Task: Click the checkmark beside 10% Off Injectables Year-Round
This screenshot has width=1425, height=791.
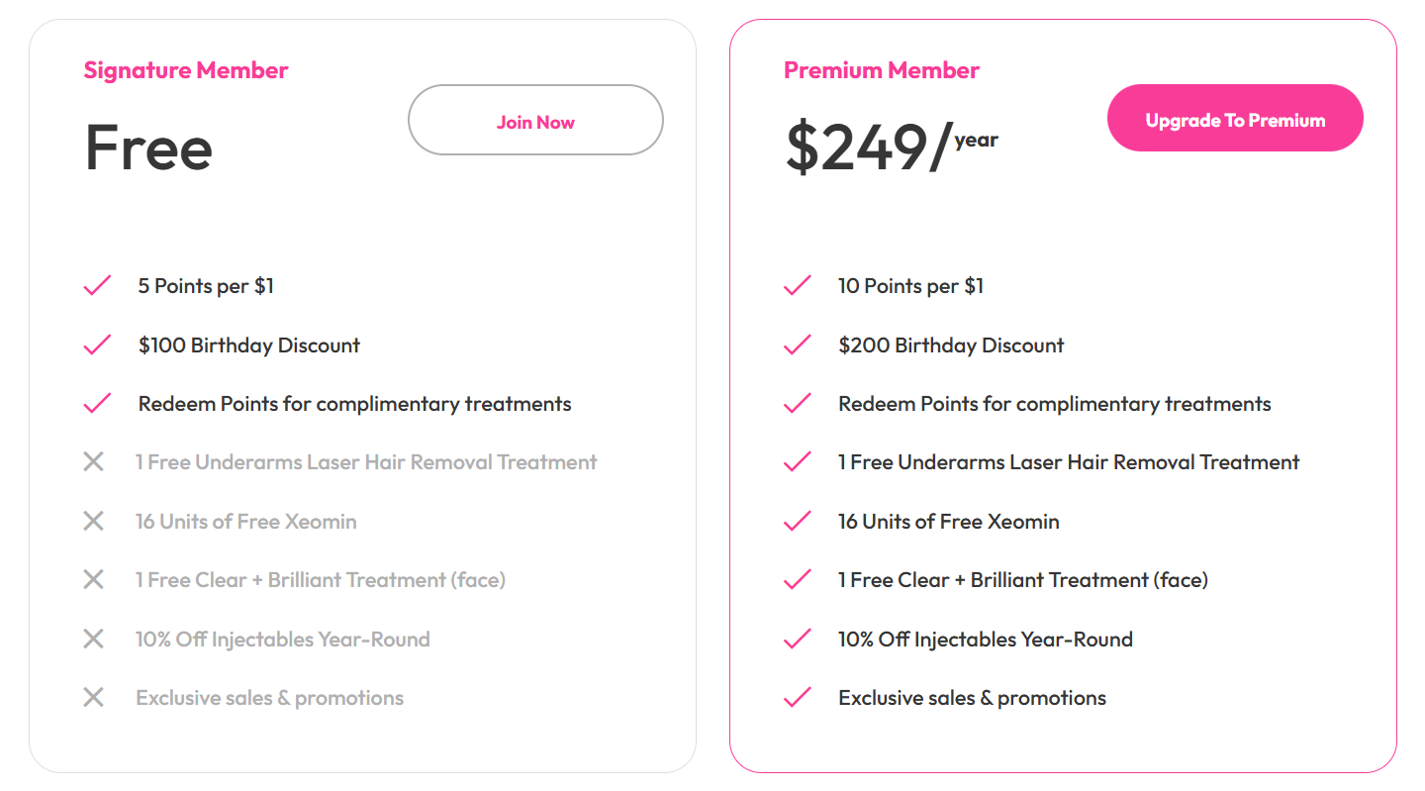Action: [x=796, y=639]
